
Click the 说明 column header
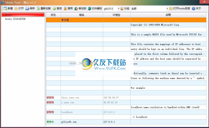click(x=168, y=15)
